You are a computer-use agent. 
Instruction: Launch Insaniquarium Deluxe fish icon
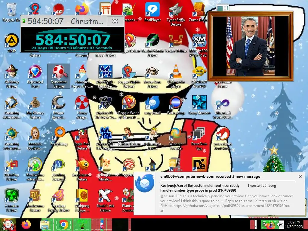point(82,169)
